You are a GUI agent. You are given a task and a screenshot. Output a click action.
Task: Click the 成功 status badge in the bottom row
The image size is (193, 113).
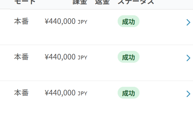[x=129, y=93]
